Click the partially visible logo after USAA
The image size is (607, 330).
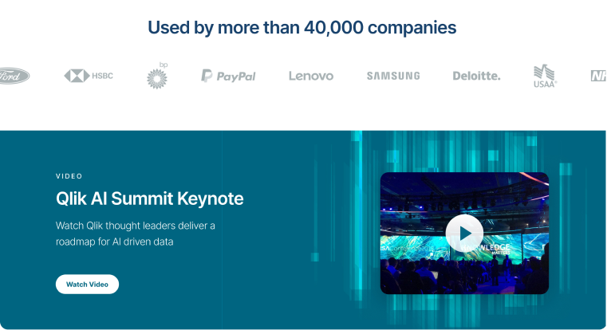click(598, 76)
